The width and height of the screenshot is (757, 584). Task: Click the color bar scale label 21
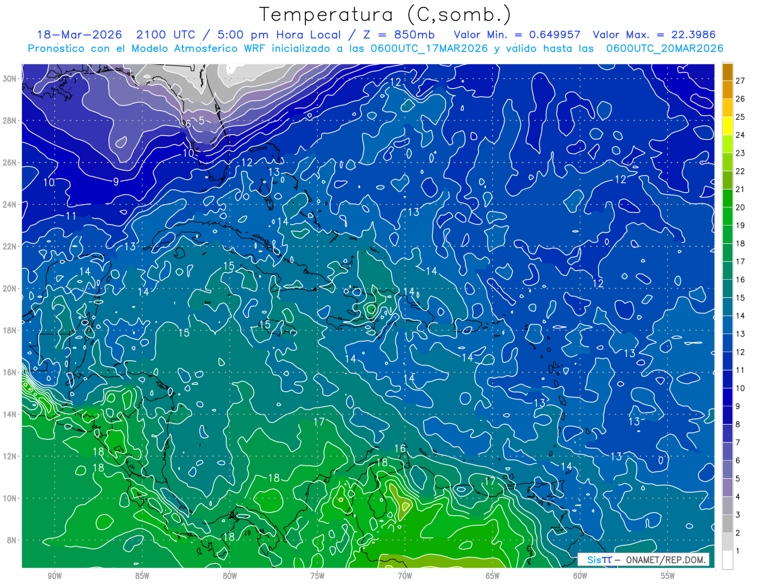pyautogui.click(x=741, y=189)
